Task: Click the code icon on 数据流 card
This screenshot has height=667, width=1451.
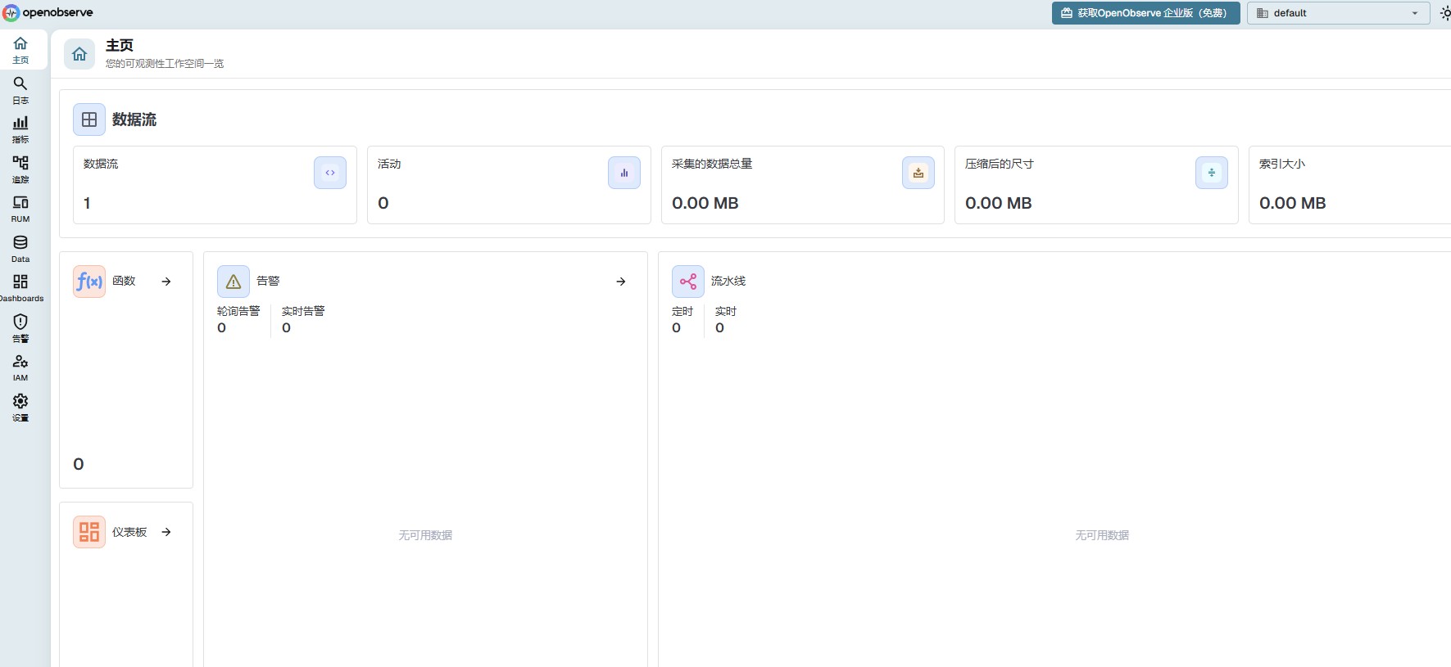Action: coord(330,173)
